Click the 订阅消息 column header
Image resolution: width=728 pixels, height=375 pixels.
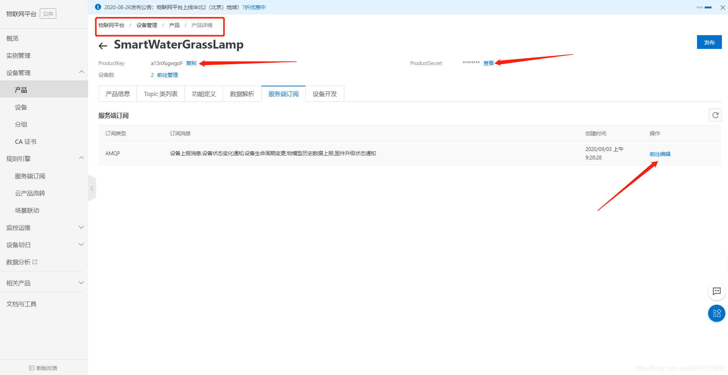[x=180, y=133]
